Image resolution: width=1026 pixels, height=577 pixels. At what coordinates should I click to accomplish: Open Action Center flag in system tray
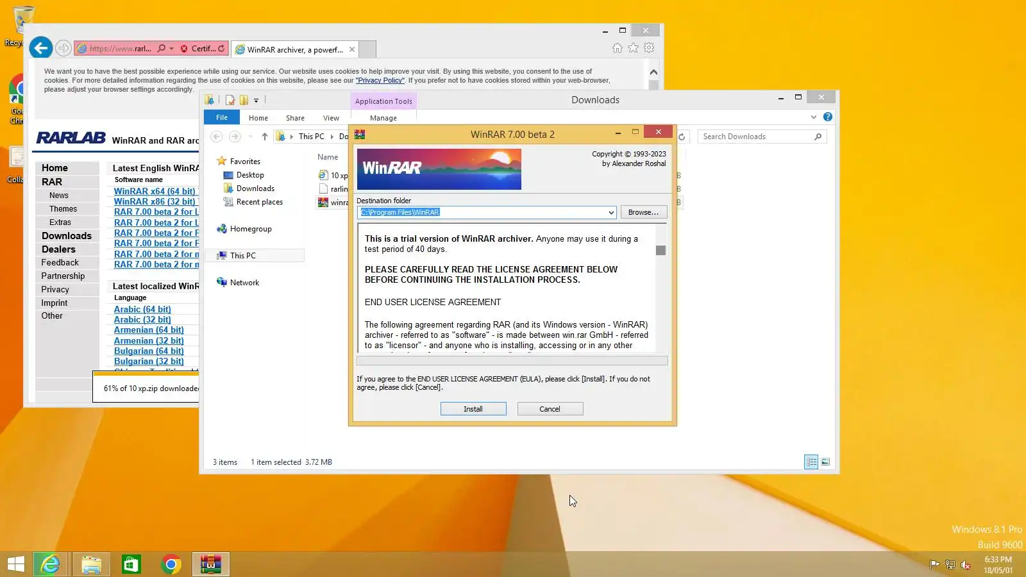(x=935, y=565)
